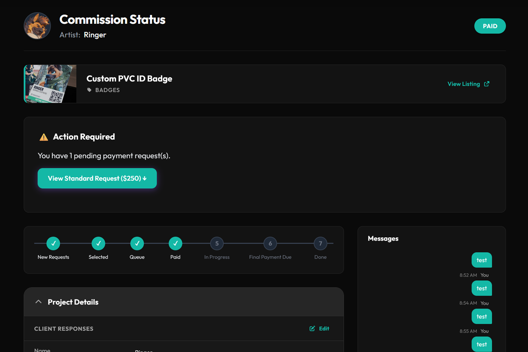Select step 5 In Progress marker
The width and height of the screenshot is (528, 352).
(x=217, y=243)
